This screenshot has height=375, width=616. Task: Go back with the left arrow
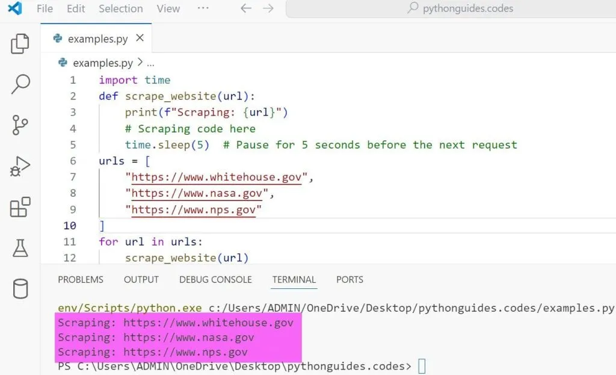245,8
